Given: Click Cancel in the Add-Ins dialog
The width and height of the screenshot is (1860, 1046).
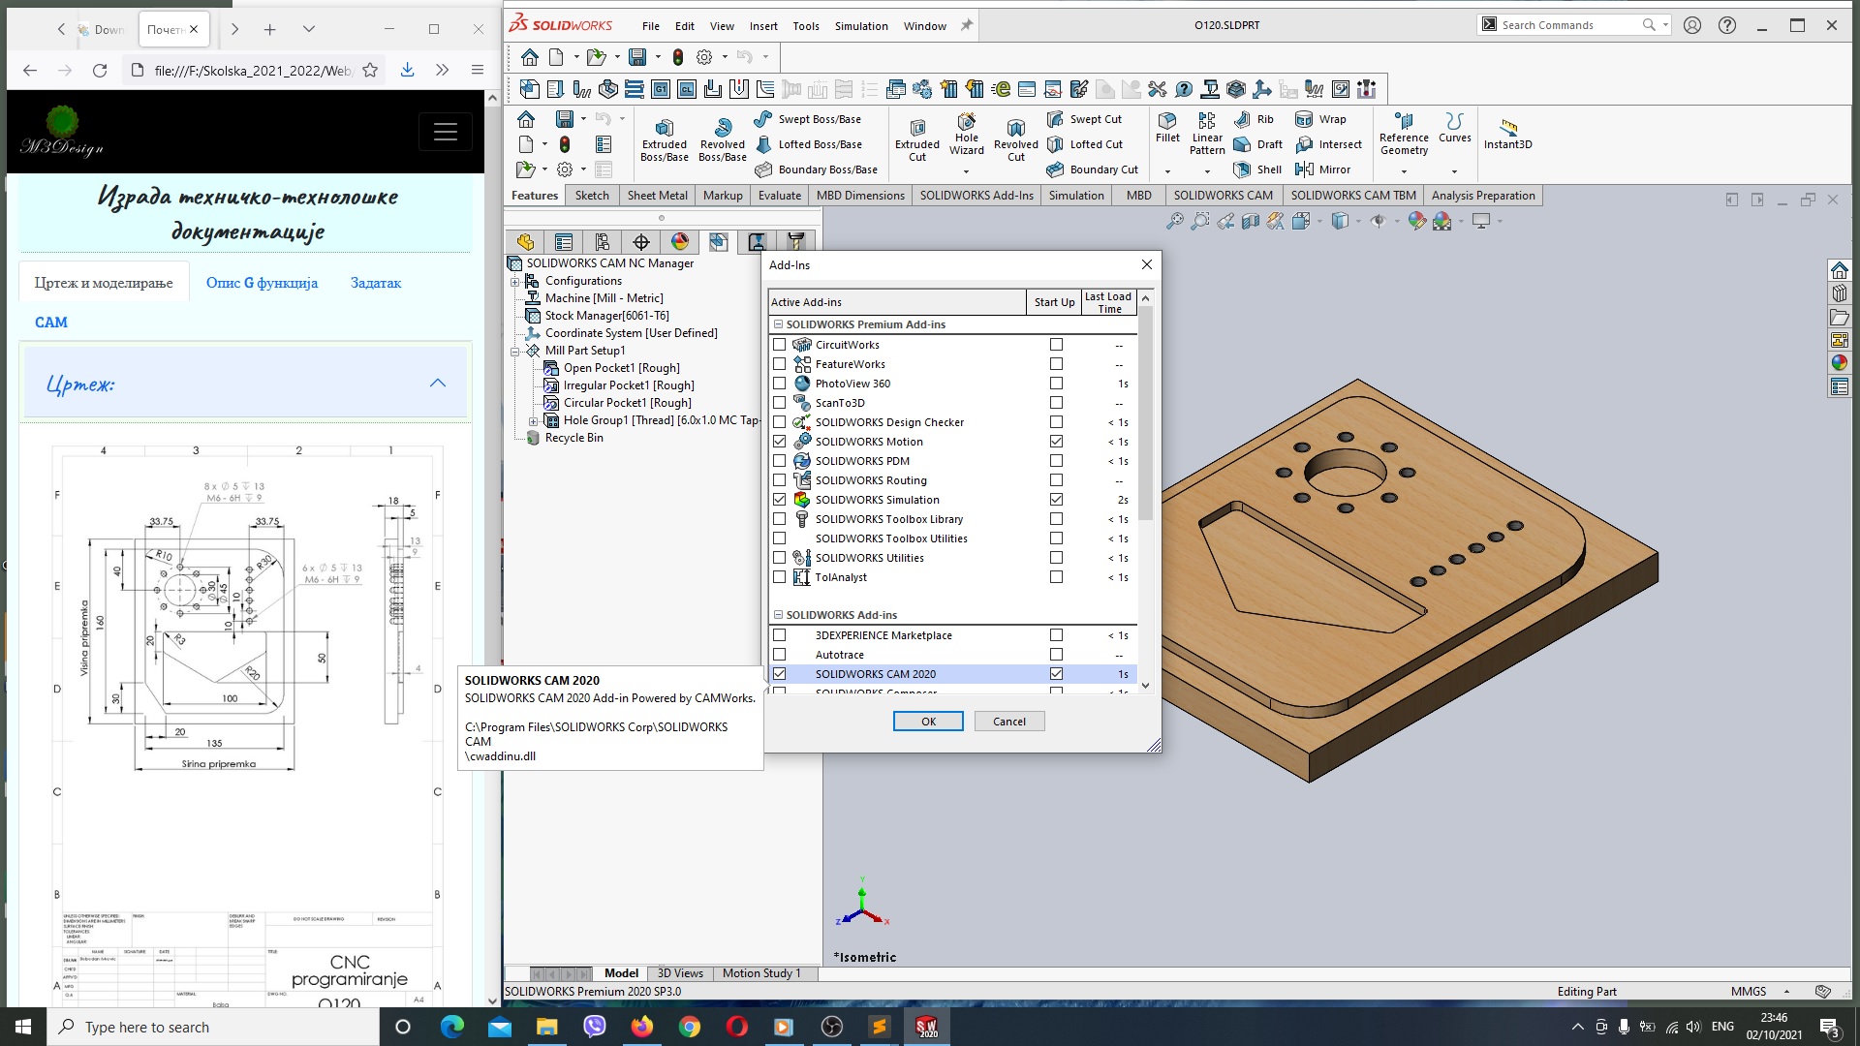Looking at the screenshot, I should pos(1008,722).
